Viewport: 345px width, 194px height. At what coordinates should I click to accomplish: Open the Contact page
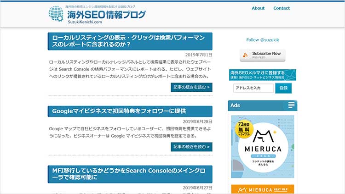click(x=282, y=8)
